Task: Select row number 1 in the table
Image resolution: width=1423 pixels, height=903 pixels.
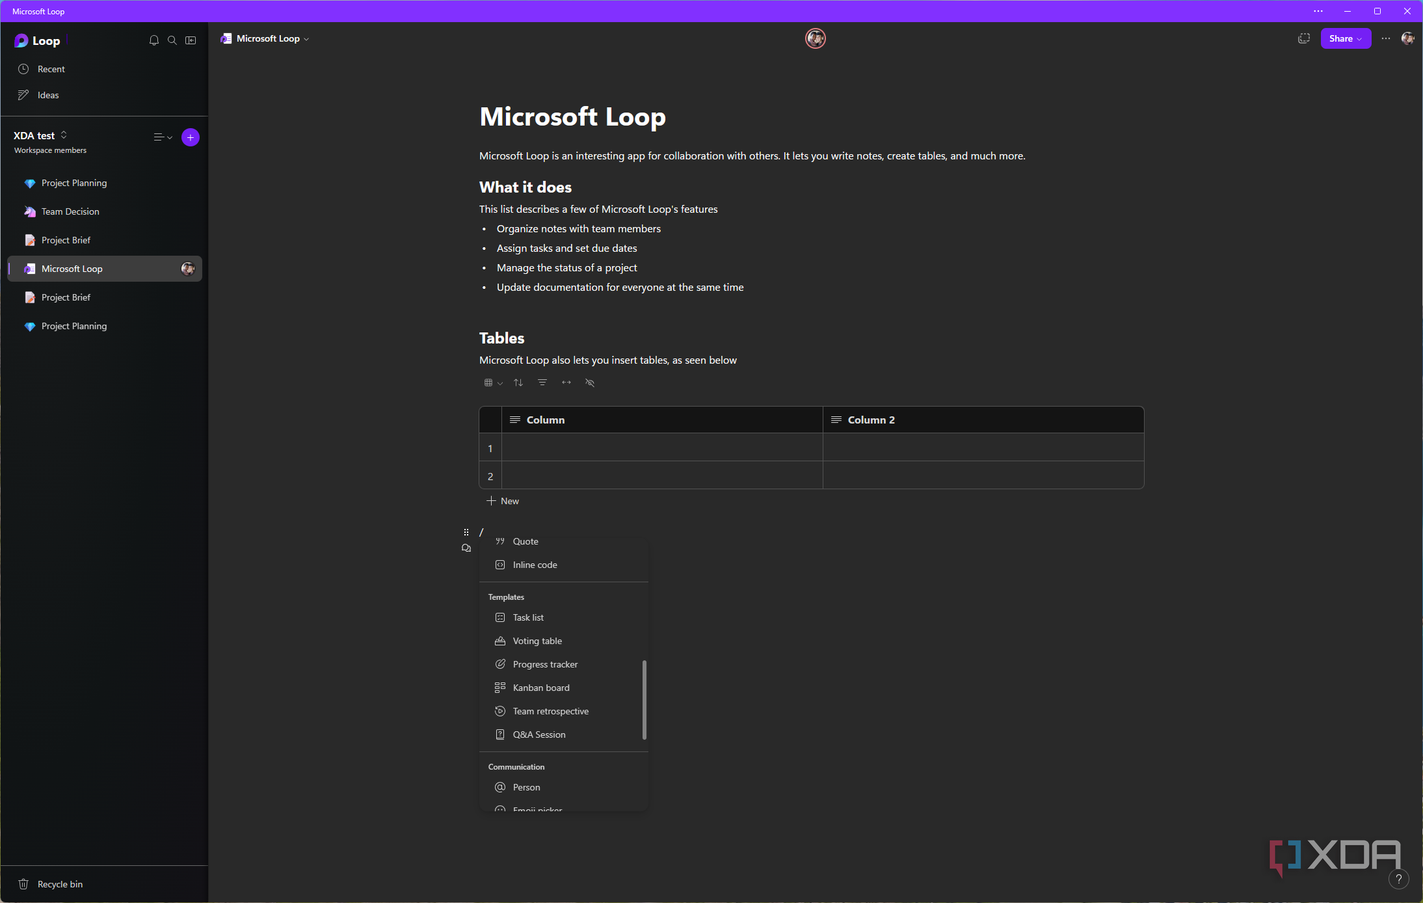Action: [490, 448]
